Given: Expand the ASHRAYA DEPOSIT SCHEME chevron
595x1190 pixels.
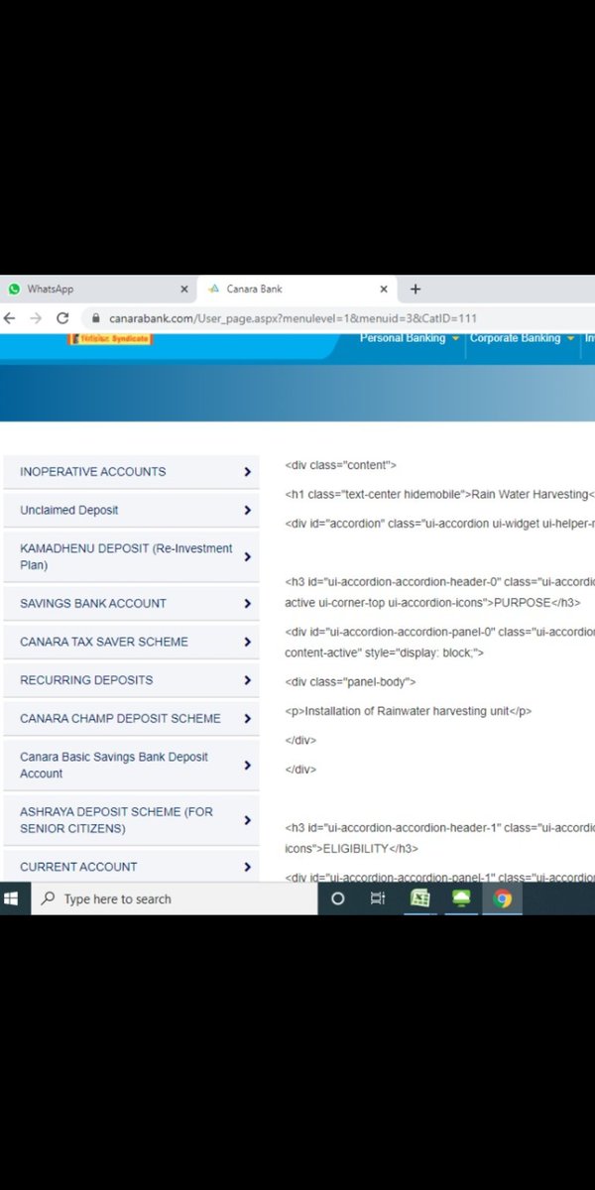Looking at the screenshot, I should tap(248, 820).
